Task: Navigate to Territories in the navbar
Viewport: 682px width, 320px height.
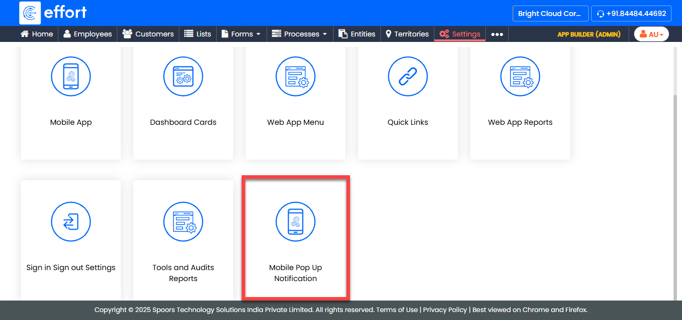Action: (407, 34)
